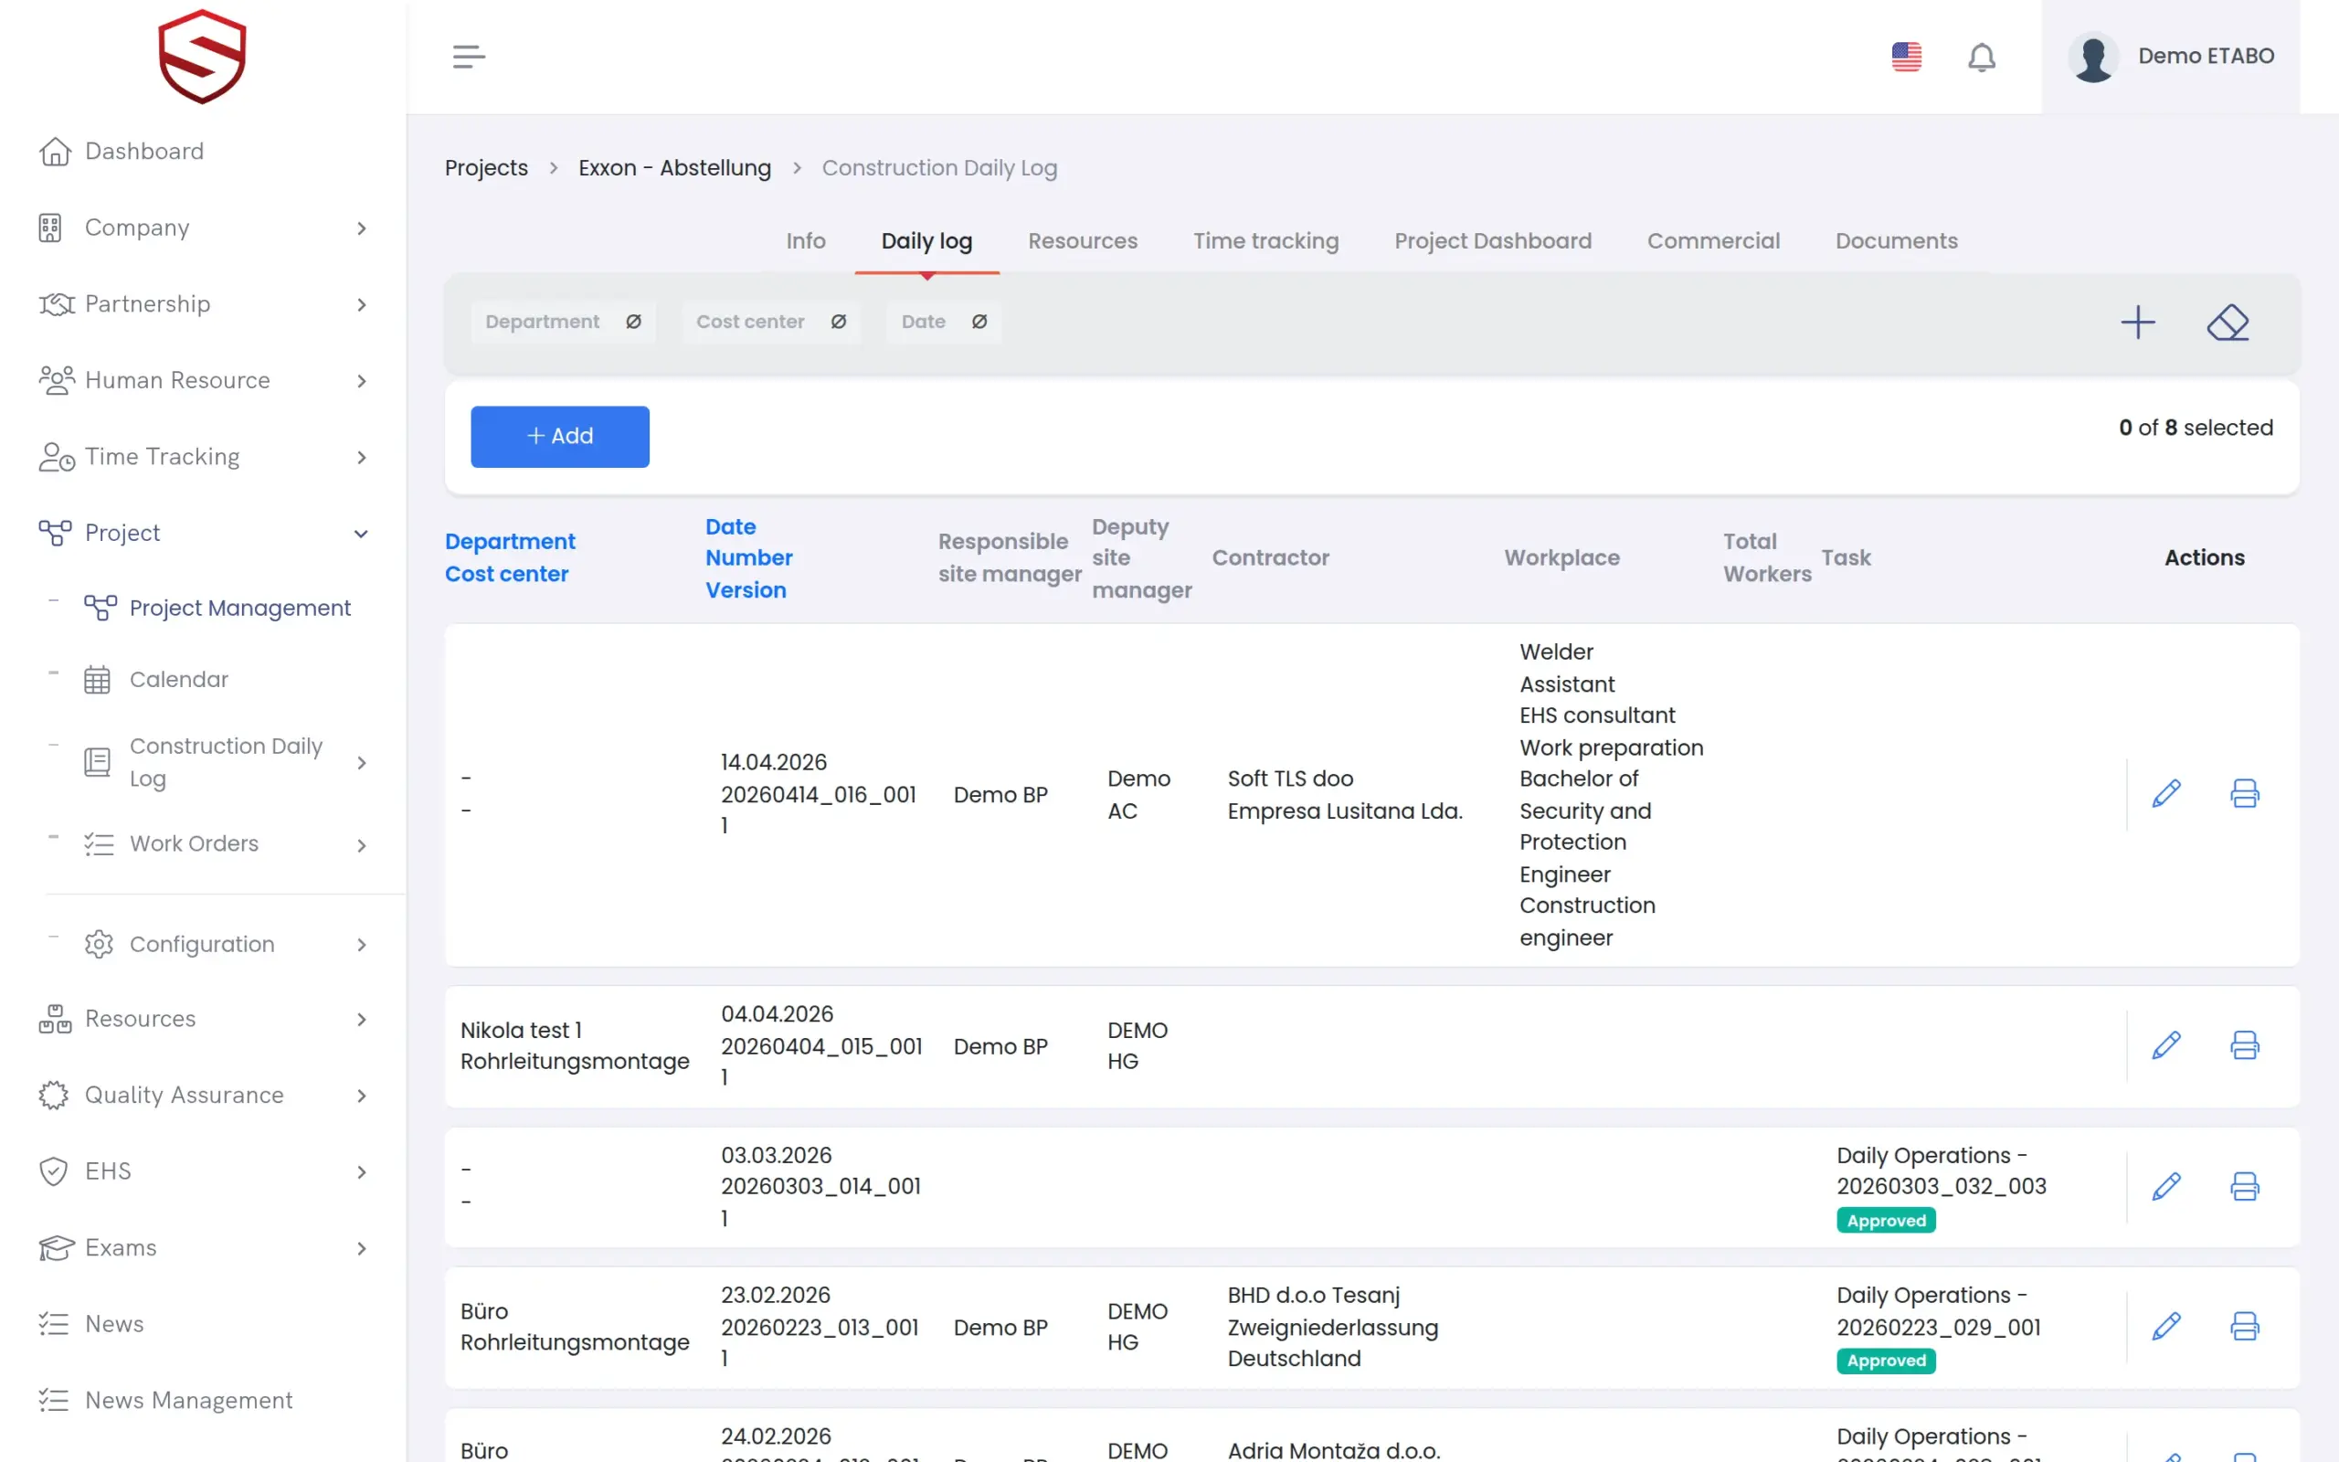The width and height of the screenshot is (2339, 1462).
Task: Print the 03.03.2026 daily log entry
Action: click(2244, 1186)
